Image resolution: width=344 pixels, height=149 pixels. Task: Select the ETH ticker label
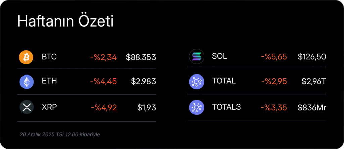click(x=49, y=81)
